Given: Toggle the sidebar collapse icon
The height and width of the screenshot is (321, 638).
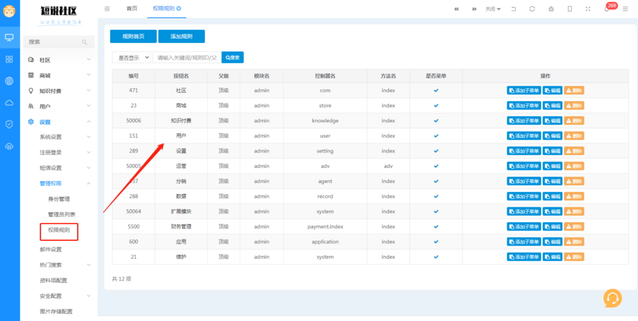Looking at the screenshot, I should (x=107, y=9).
